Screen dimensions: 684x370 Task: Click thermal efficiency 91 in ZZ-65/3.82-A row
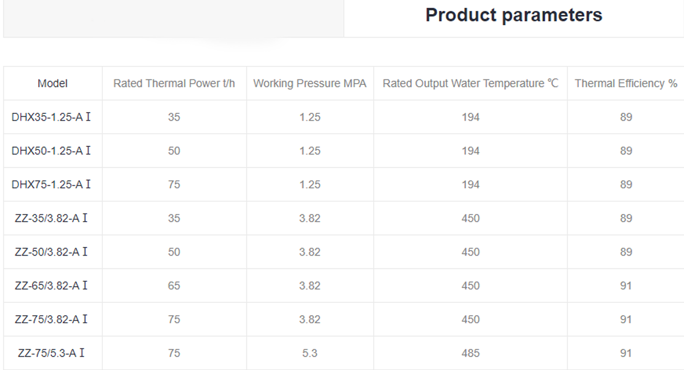click(626, 286)
